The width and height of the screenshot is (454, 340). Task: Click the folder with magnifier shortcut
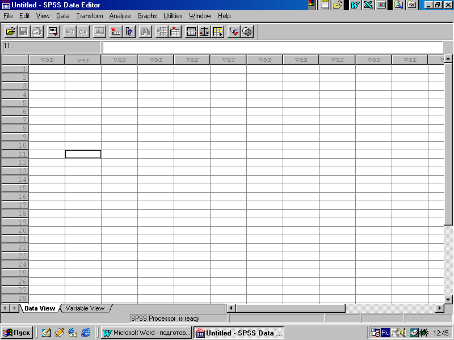[x=399, y=5]
